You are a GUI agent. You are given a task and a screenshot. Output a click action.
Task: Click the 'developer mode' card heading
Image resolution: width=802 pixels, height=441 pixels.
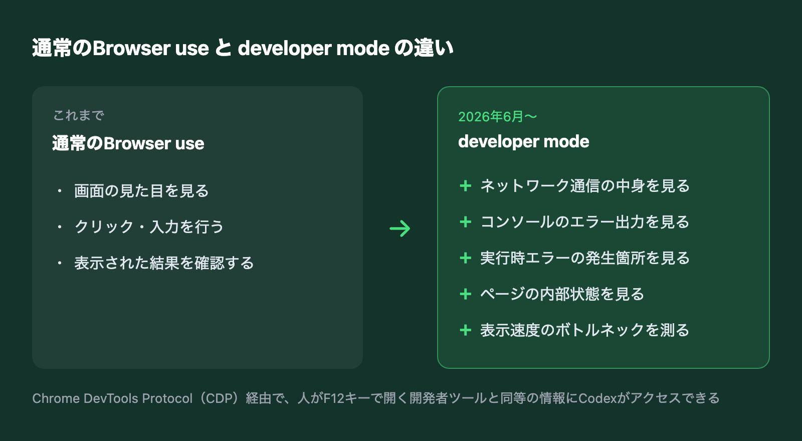click(524, 141)
